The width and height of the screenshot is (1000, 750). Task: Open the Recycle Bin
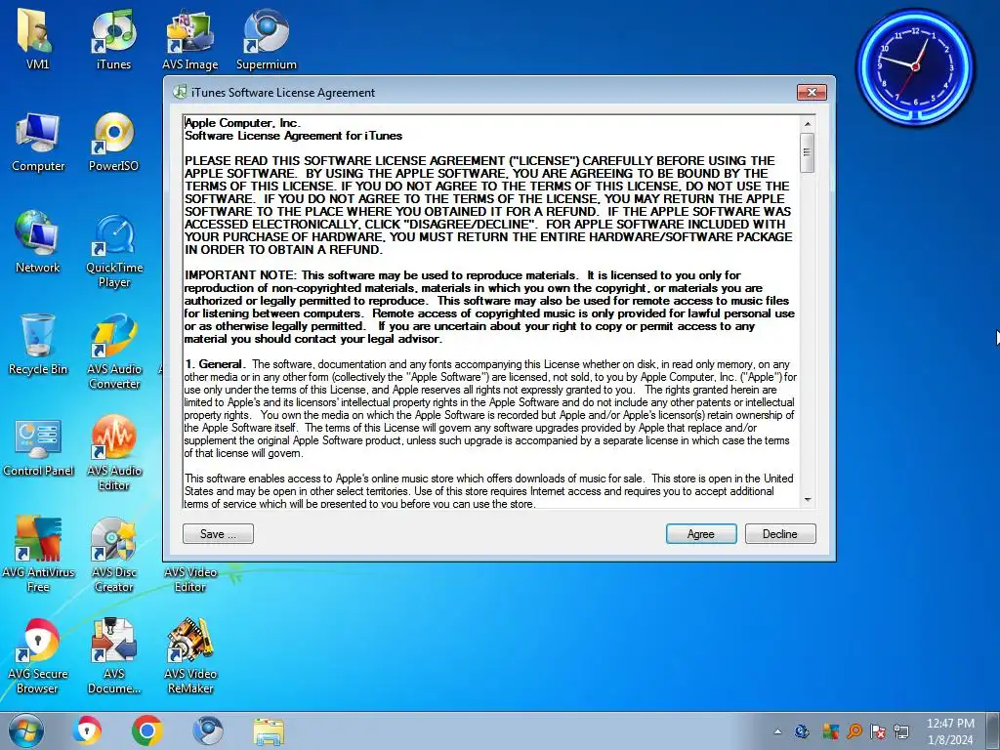[38, 345]
